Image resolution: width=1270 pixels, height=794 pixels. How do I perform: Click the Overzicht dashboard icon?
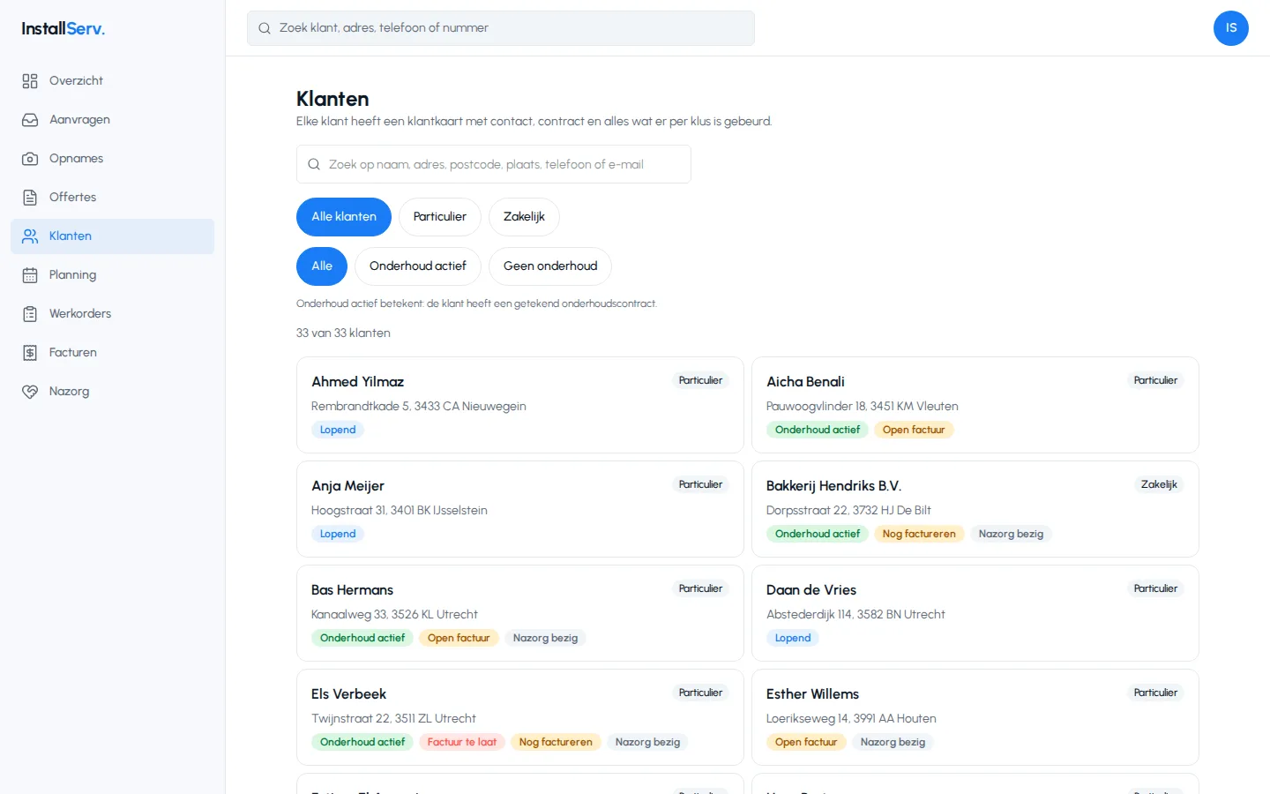(30, 81)
